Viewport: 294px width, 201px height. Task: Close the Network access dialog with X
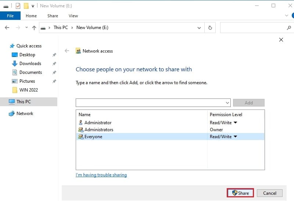(281, 40)
